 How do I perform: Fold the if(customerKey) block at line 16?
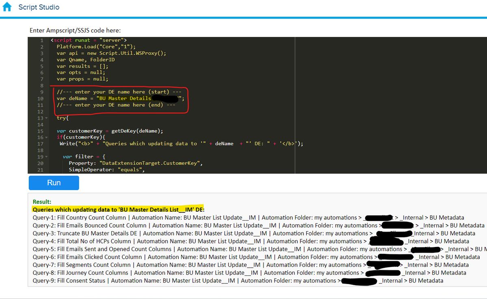(46, 138)
